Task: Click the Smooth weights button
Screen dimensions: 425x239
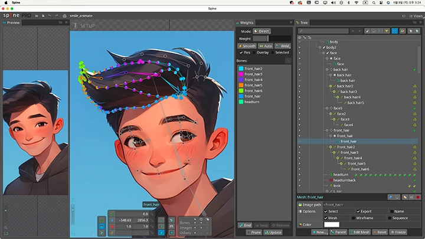Action: (247, 46)
